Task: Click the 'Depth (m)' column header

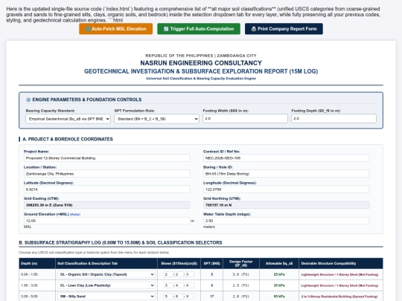Action: pos(37,263)
